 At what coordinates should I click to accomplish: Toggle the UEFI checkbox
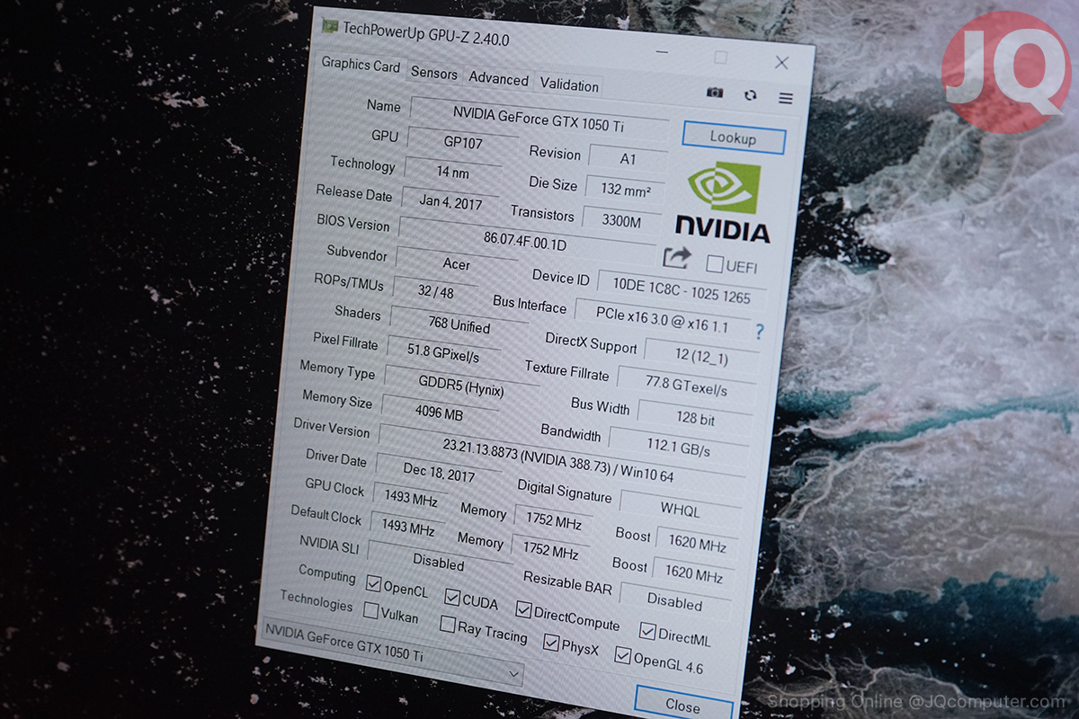click(x=715, y=264)
